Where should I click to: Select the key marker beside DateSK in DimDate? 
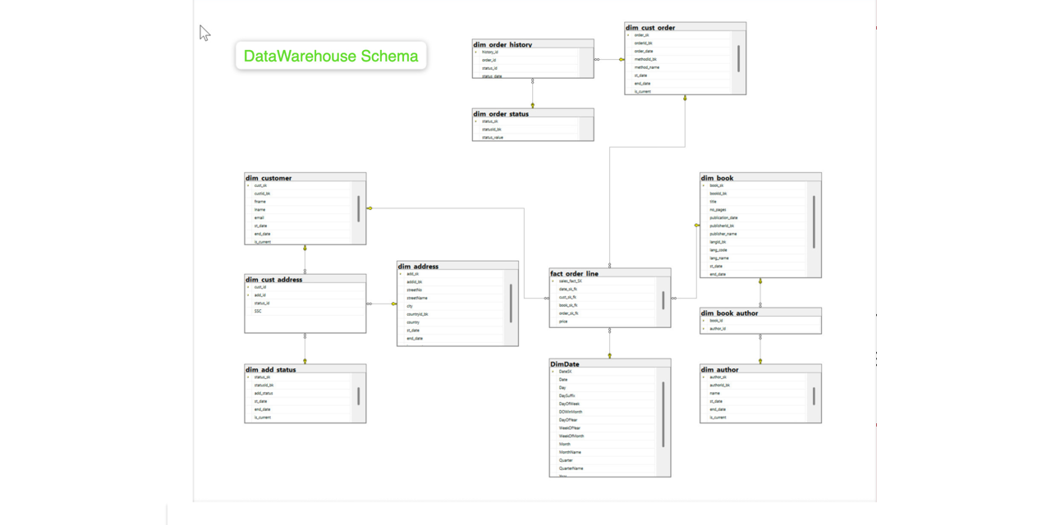[554, 371]
